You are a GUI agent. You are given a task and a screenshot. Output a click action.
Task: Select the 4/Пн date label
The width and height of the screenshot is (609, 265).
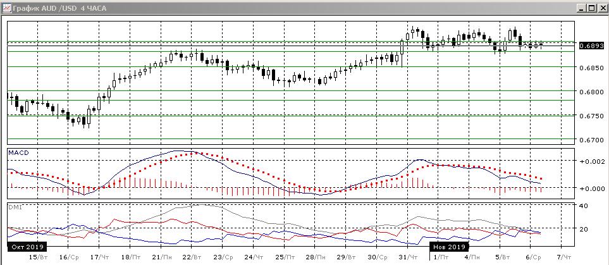tap(472, 257)
